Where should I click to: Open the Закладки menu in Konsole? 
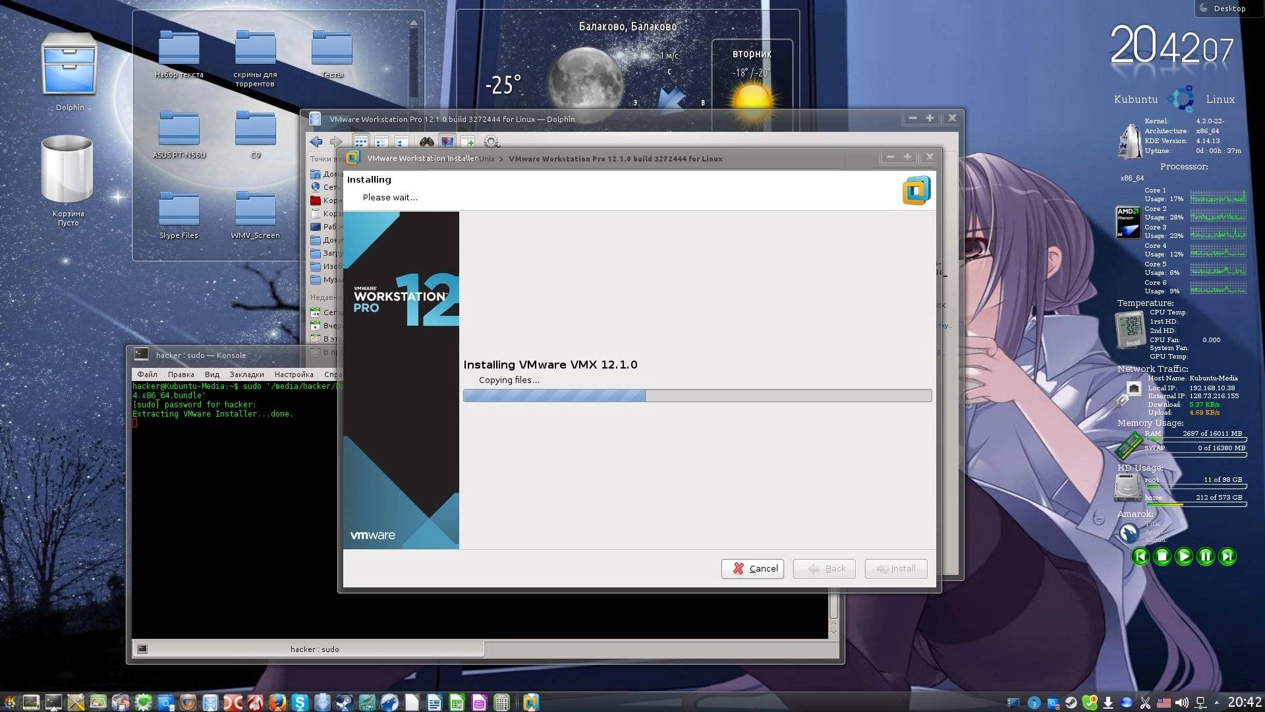[246, 374]
